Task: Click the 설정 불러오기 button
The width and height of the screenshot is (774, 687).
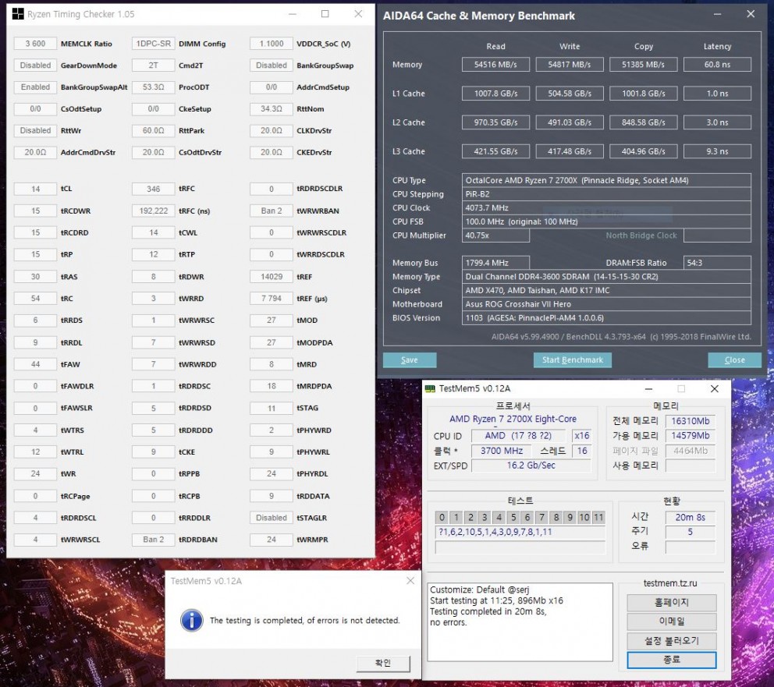Action: tap(671, 640)
